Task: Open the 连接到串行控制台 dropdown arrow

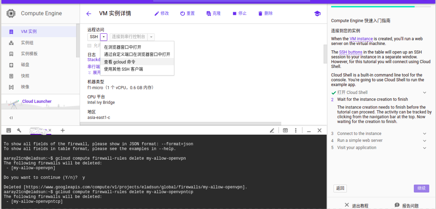Action: [151, 37]
